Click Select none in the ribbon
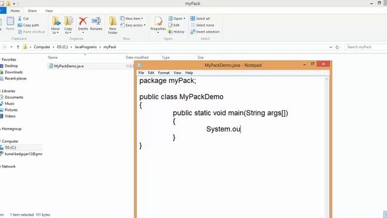Viewport: 387px width, 218px height. point(203,25)
